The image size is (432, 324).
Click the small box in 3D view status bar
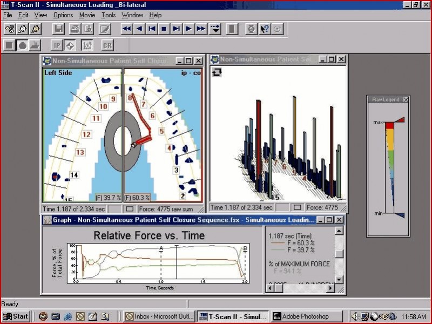pos(297,207)
